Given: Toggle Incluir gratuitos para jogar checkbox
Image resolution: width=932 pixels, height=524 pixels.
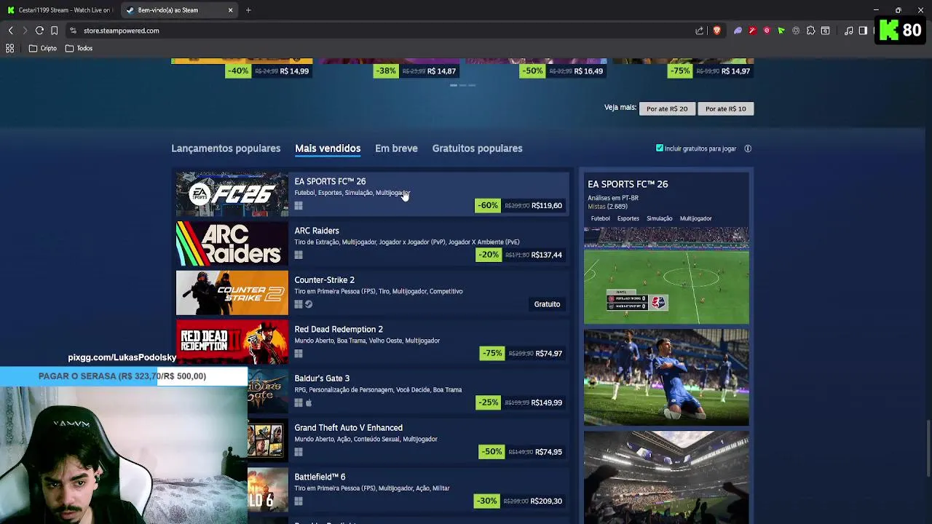Looking at the screenshot, I should pos(660,148).
